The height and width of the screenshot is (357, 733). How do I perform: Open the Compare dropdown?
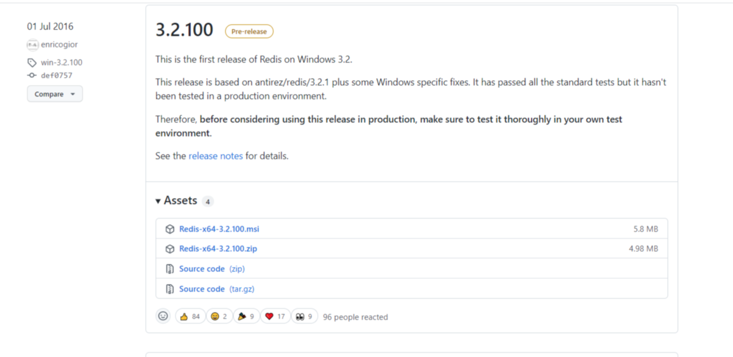pyautogui.click(x=55, y=94)
